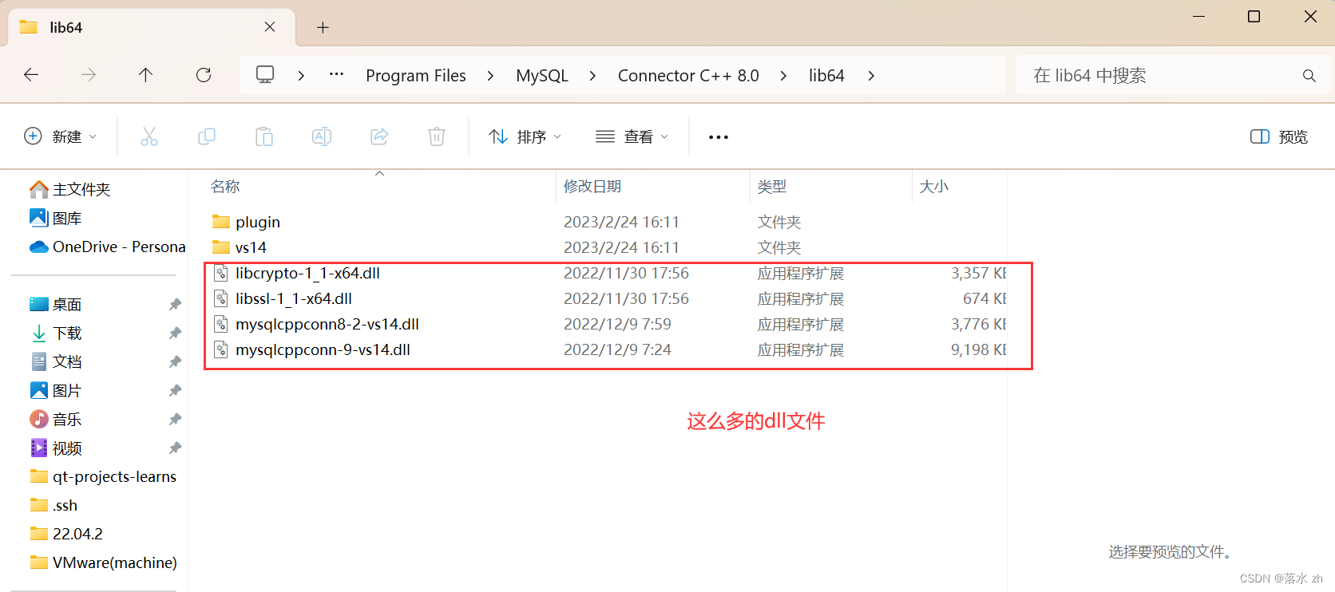
Task: Open 图库 in the sidebar
Action: coord(56,218)
